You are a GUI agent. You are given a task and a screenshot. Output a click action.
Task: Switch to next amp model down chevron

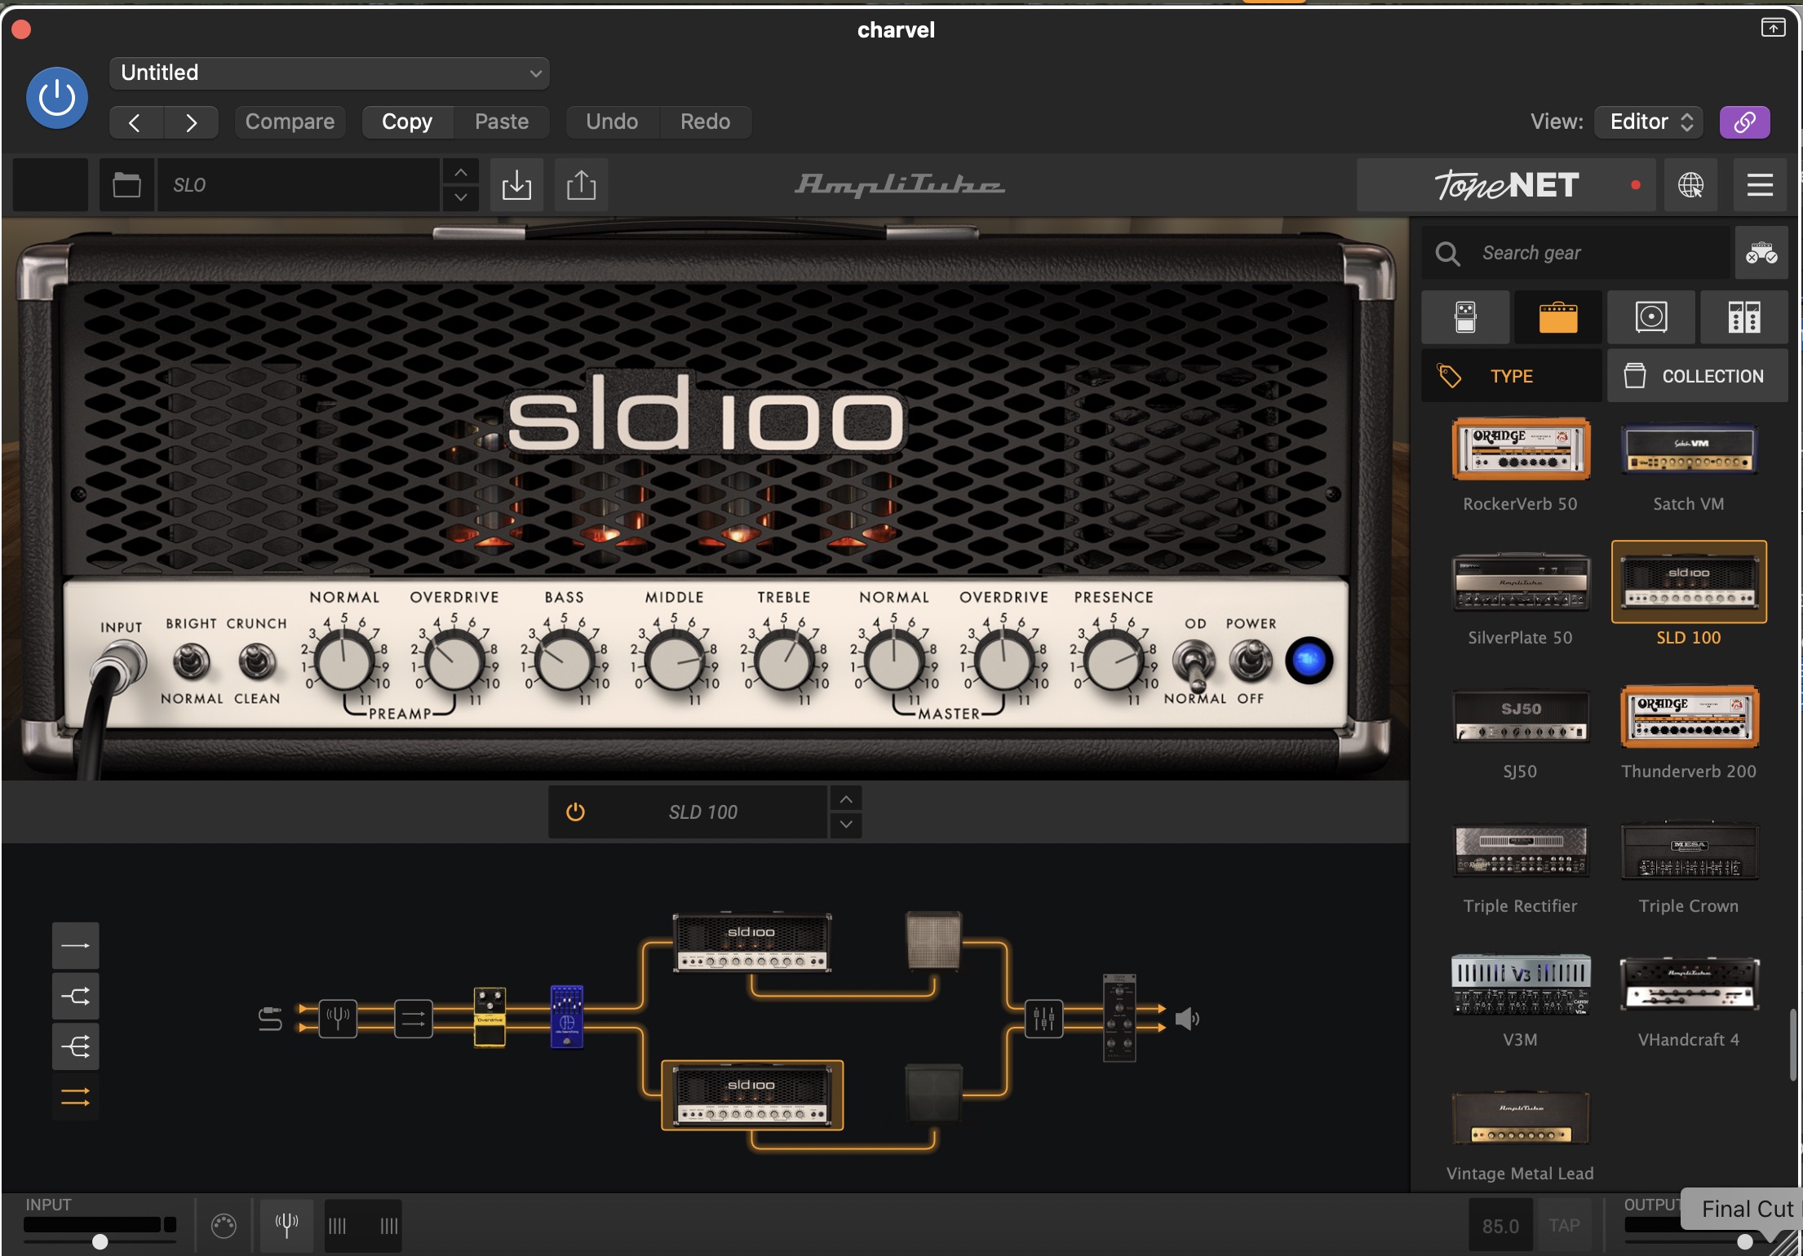pos(846,825)
